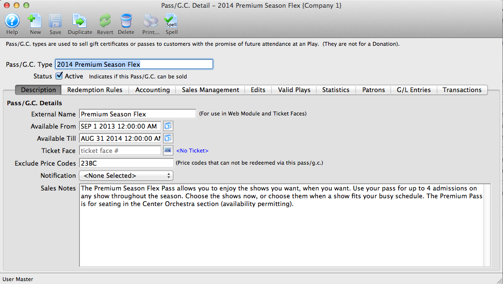Open the Available Till calendar picker
This screenshot has height=284, width=503.
pyautogui.click(x=168, y=138)
